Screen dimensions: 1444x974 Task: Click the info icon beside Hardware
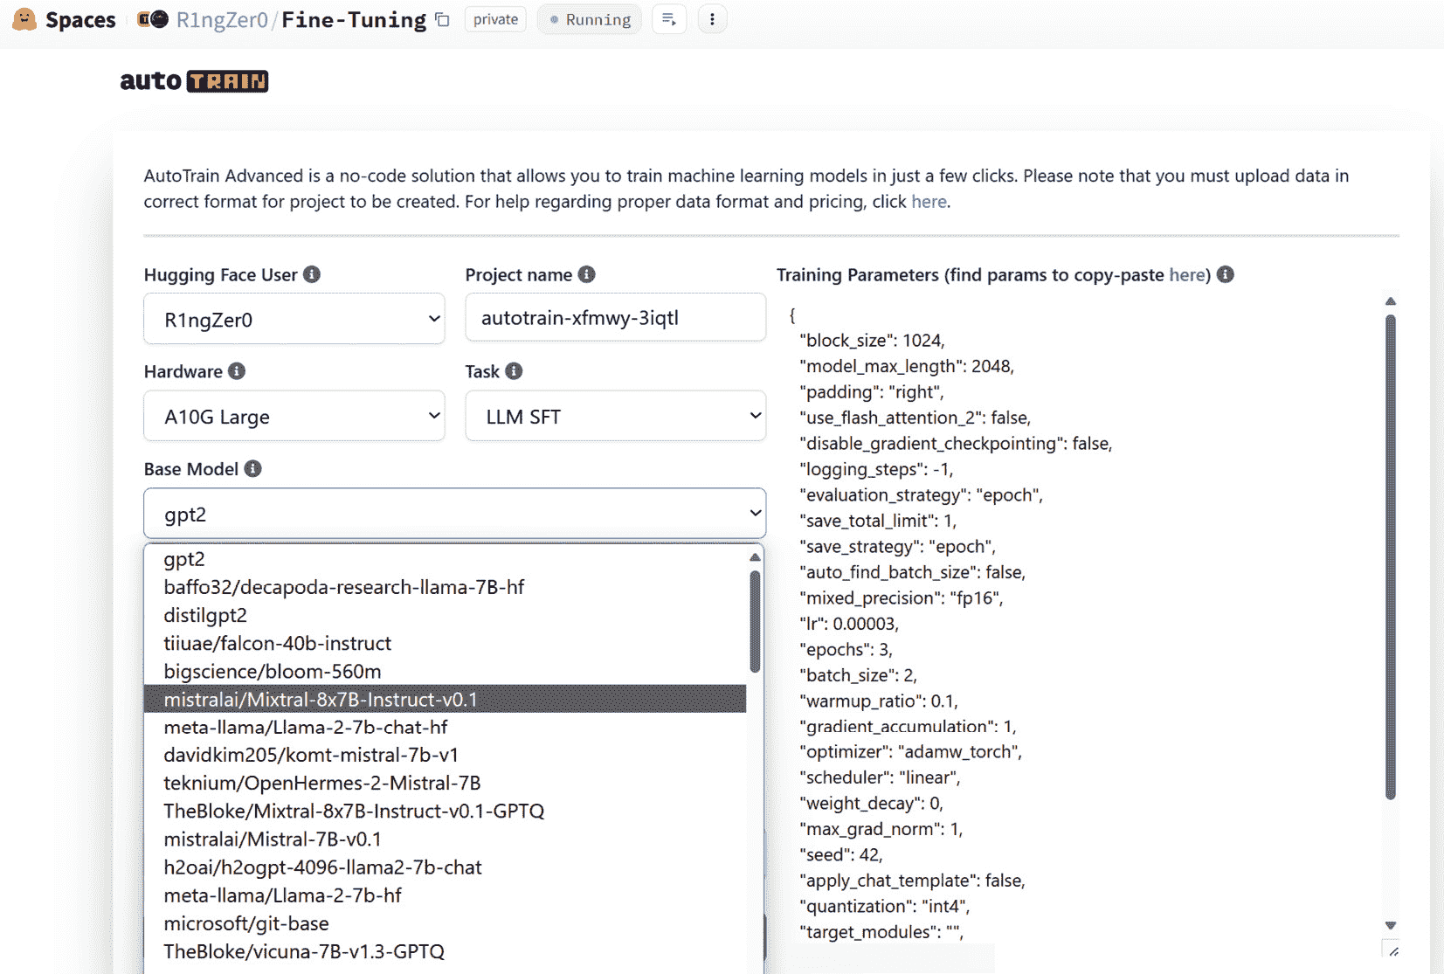click(237, 371)
